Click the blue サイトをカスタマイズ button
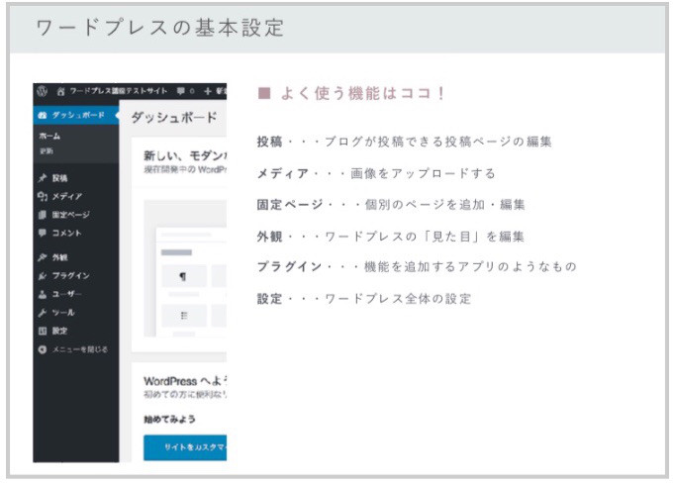This screenshot has width=674, height=483. pyautogui.click(x=185, y=447)
